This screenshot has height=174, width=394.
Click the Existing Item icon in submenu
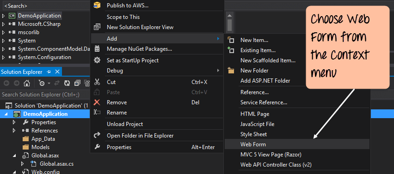(231, 50)
